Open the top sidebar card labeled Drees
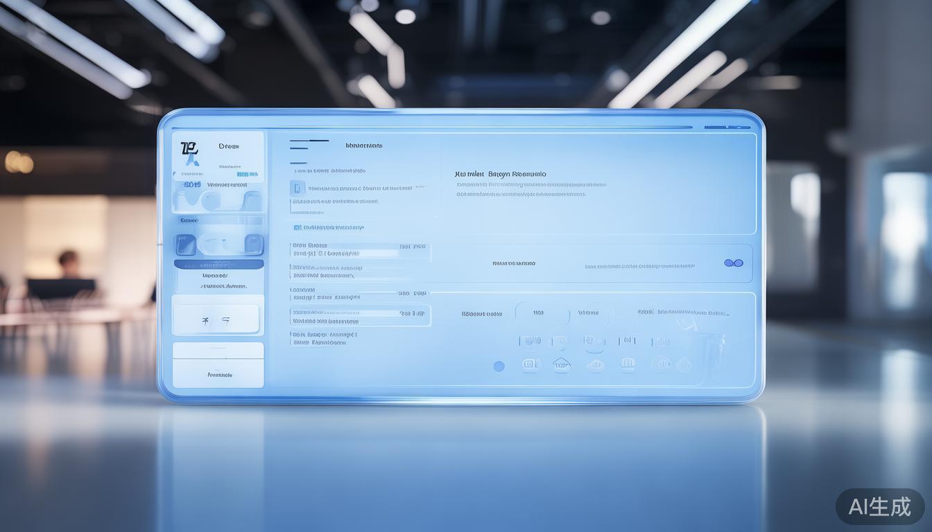The height and width of the screenshot is (532, 932). [218, 156]
